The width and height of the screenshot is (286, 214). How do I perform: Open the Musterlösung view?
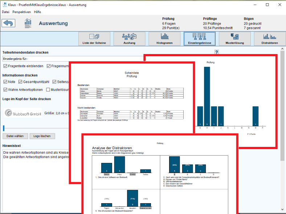234,39
